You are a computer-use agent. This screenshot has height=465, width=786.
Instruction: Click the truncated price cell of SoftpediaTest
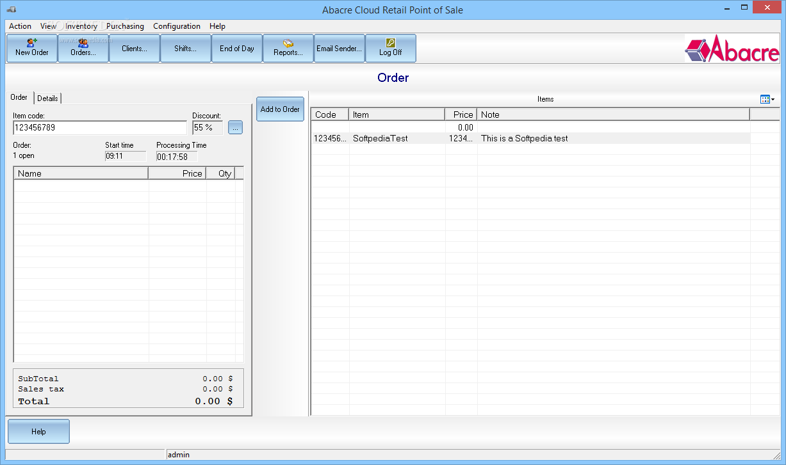[x=461, y=138]
